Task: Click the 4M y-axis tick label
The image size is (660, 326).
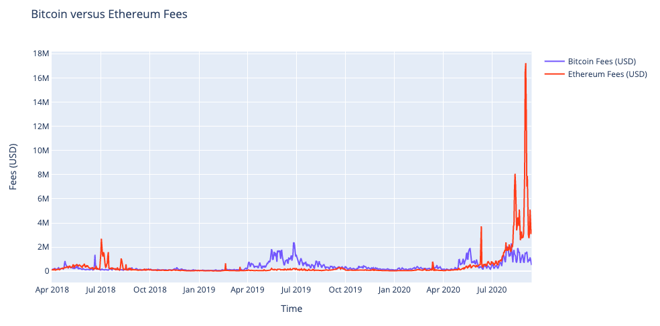Action: click(x=42, y=223)
